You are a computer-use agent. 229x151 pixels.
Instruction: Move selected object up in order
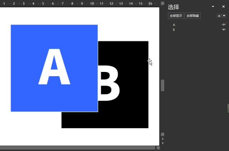point(219,16)
